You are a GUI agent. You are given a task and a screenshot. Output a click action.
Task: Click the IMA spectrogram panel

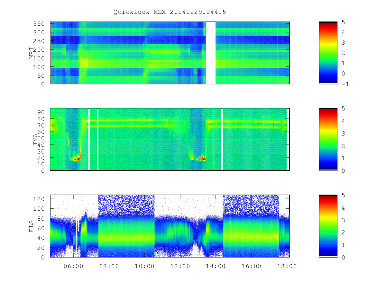[170, 139]
